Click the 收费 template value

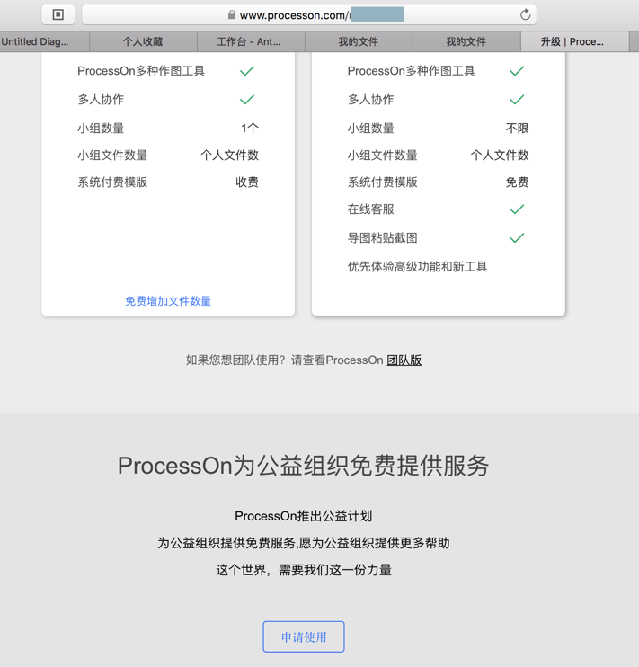(247, 182)
